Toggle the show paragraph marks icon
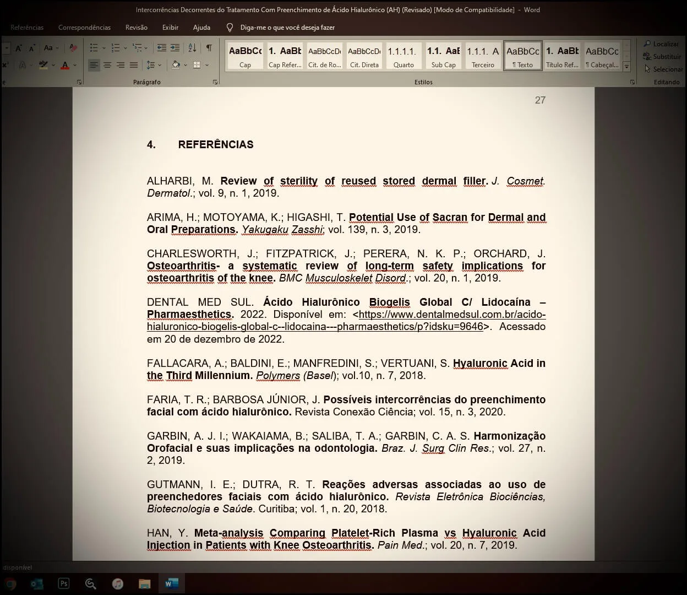687x595 pixels. pos(209,48)
